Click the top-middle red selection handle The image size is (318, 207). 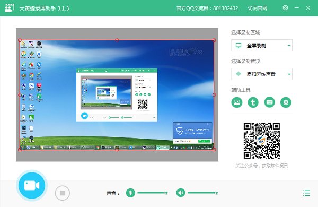pyautogui.click(x=117, y=40)
